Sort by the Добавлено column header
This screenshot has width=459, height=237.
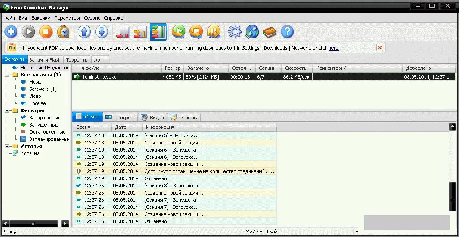coord(429,68)
